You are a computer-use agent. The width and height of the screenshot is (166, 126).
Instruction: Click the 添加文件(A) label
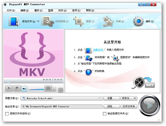point(29,21)
